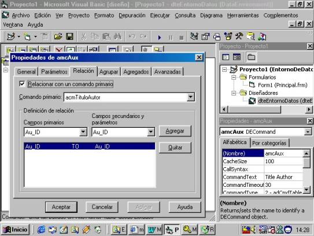Click the Add Form toolbar icon

pyautogui.click(x=27, y=36)
